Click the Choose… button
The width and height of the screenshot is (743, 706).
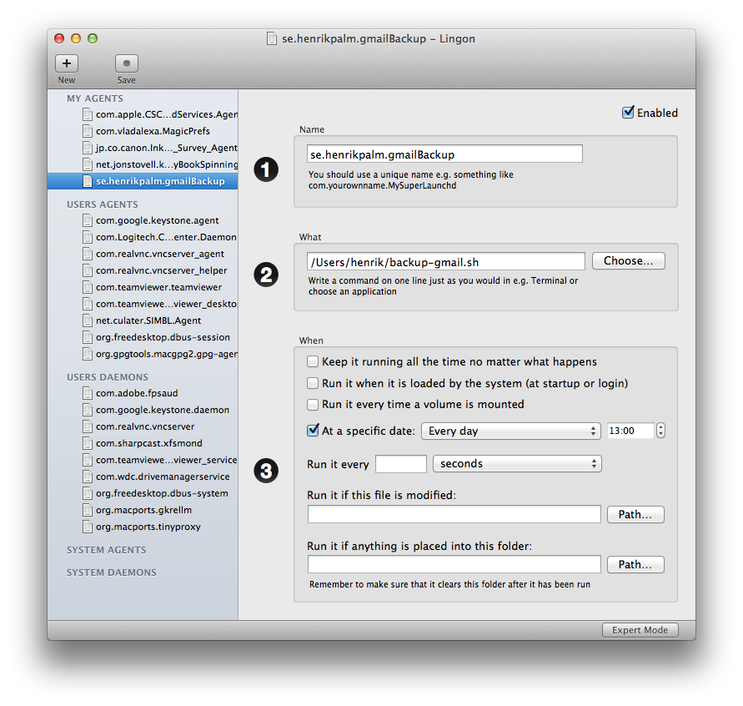pyautogui.click(x=628, y=260)
